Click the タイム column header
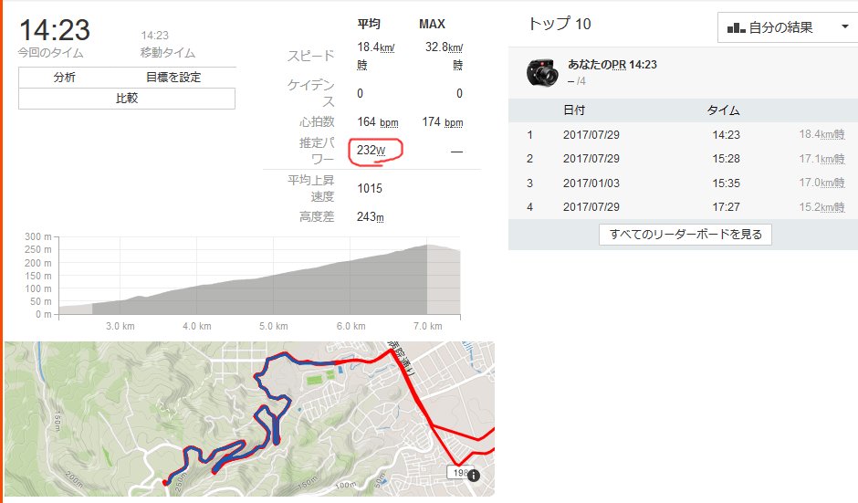 pyautogui.click(x=723, y=110)
